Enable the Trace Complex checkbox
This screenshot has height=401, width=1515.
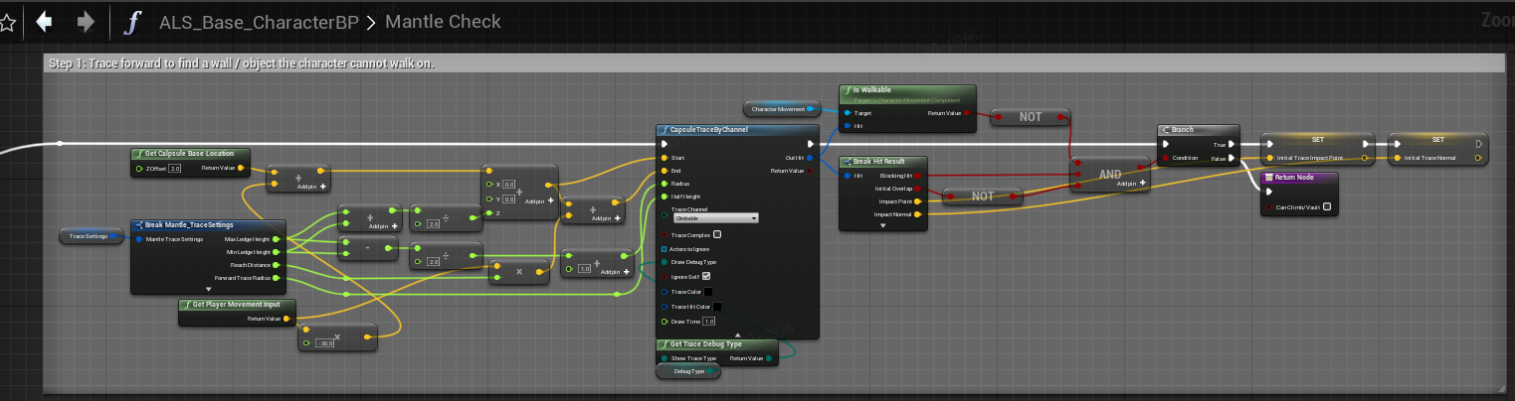(x=717, y=234)
